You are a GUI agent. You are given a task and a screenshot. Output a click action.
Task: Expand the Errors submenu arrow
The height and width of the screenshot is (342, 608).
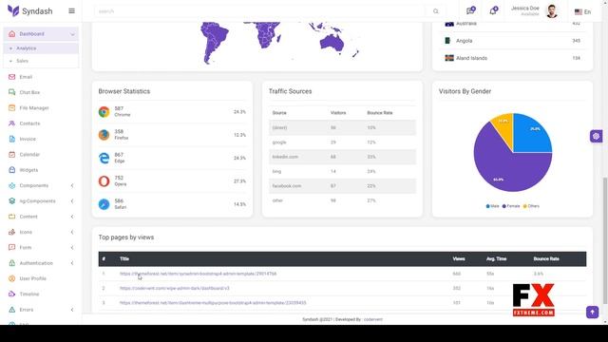(72, 310)
